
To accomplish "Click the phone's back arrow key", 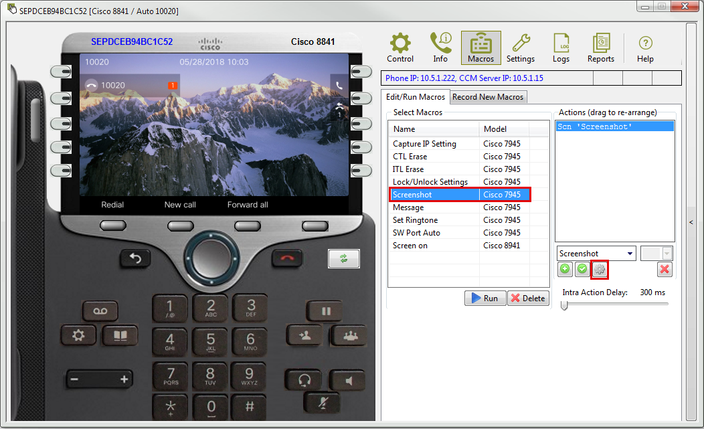I will [135, 258].
